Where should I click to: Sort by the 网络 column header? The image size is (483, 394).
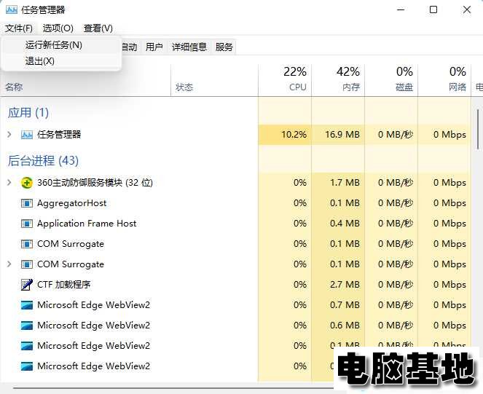[x=444, y=80]
